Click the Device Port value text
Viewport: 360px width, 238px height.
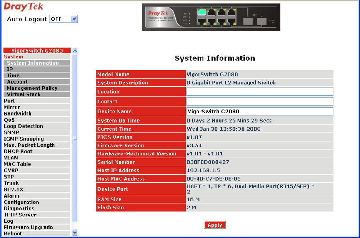250,189
